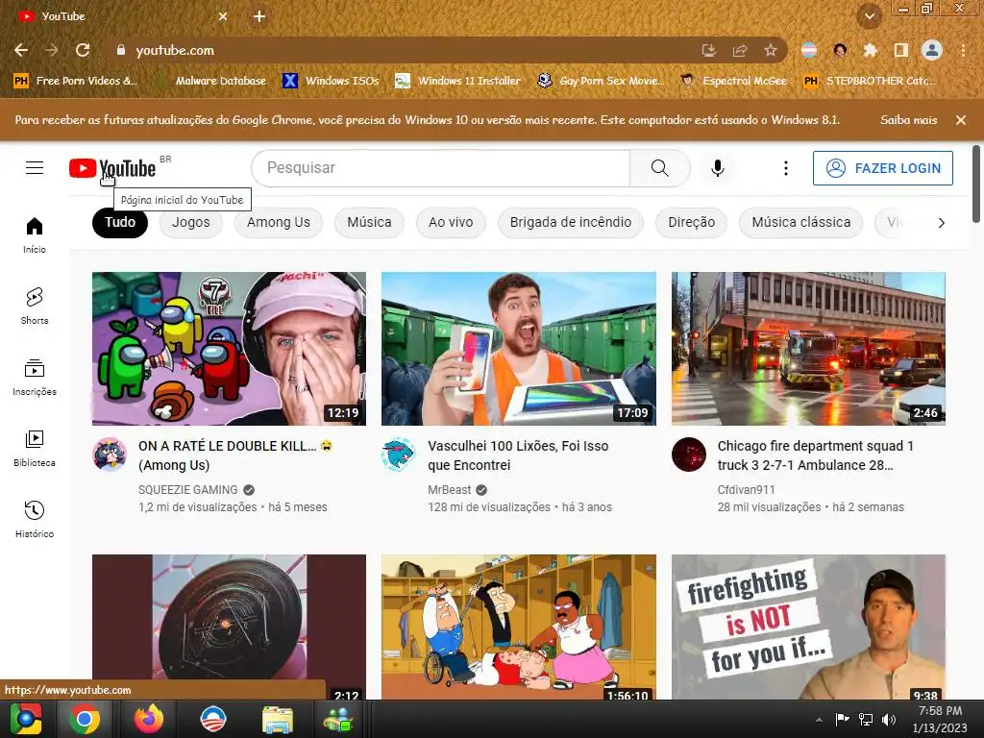Open the Espectral McGee bookmark
Image resolution: width=984 pixels, height=738 pixels.
click(x=734, y=81)
